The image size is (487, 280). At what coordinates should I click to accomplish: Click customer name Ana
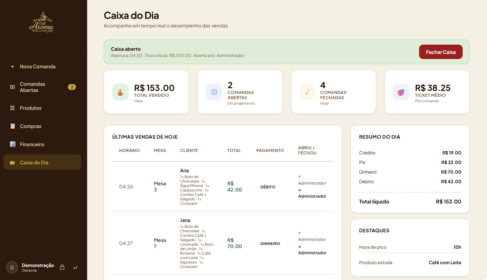185,171
